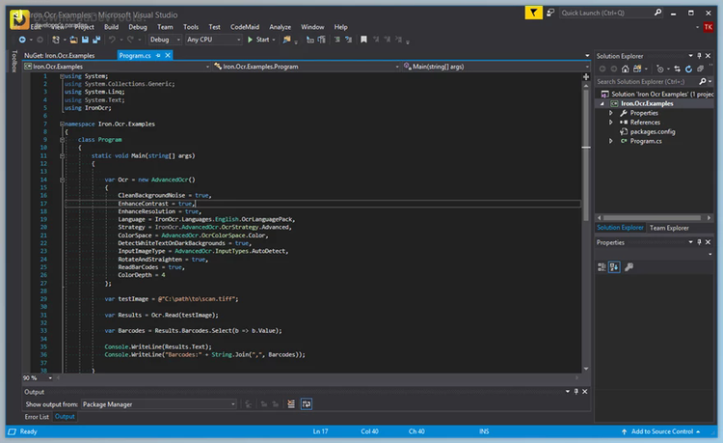
Task: Open the Debug configuration dropdown
Action: point(165,40)
